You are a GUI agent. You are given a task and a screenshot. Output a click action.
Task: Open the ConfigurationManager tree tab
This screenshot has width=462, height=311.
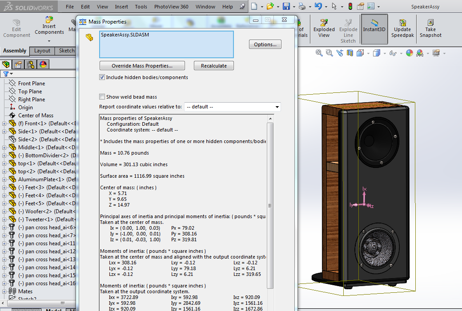coord(31,64)
